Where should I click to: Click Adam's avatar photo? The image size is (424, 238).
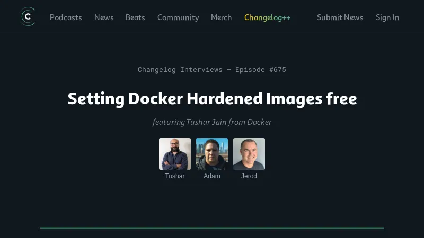point(212,154)
